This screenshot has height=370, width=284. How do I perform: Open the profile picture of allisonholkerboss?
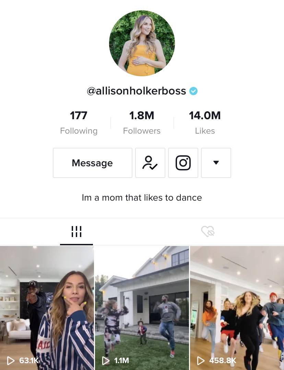point(142,43)
